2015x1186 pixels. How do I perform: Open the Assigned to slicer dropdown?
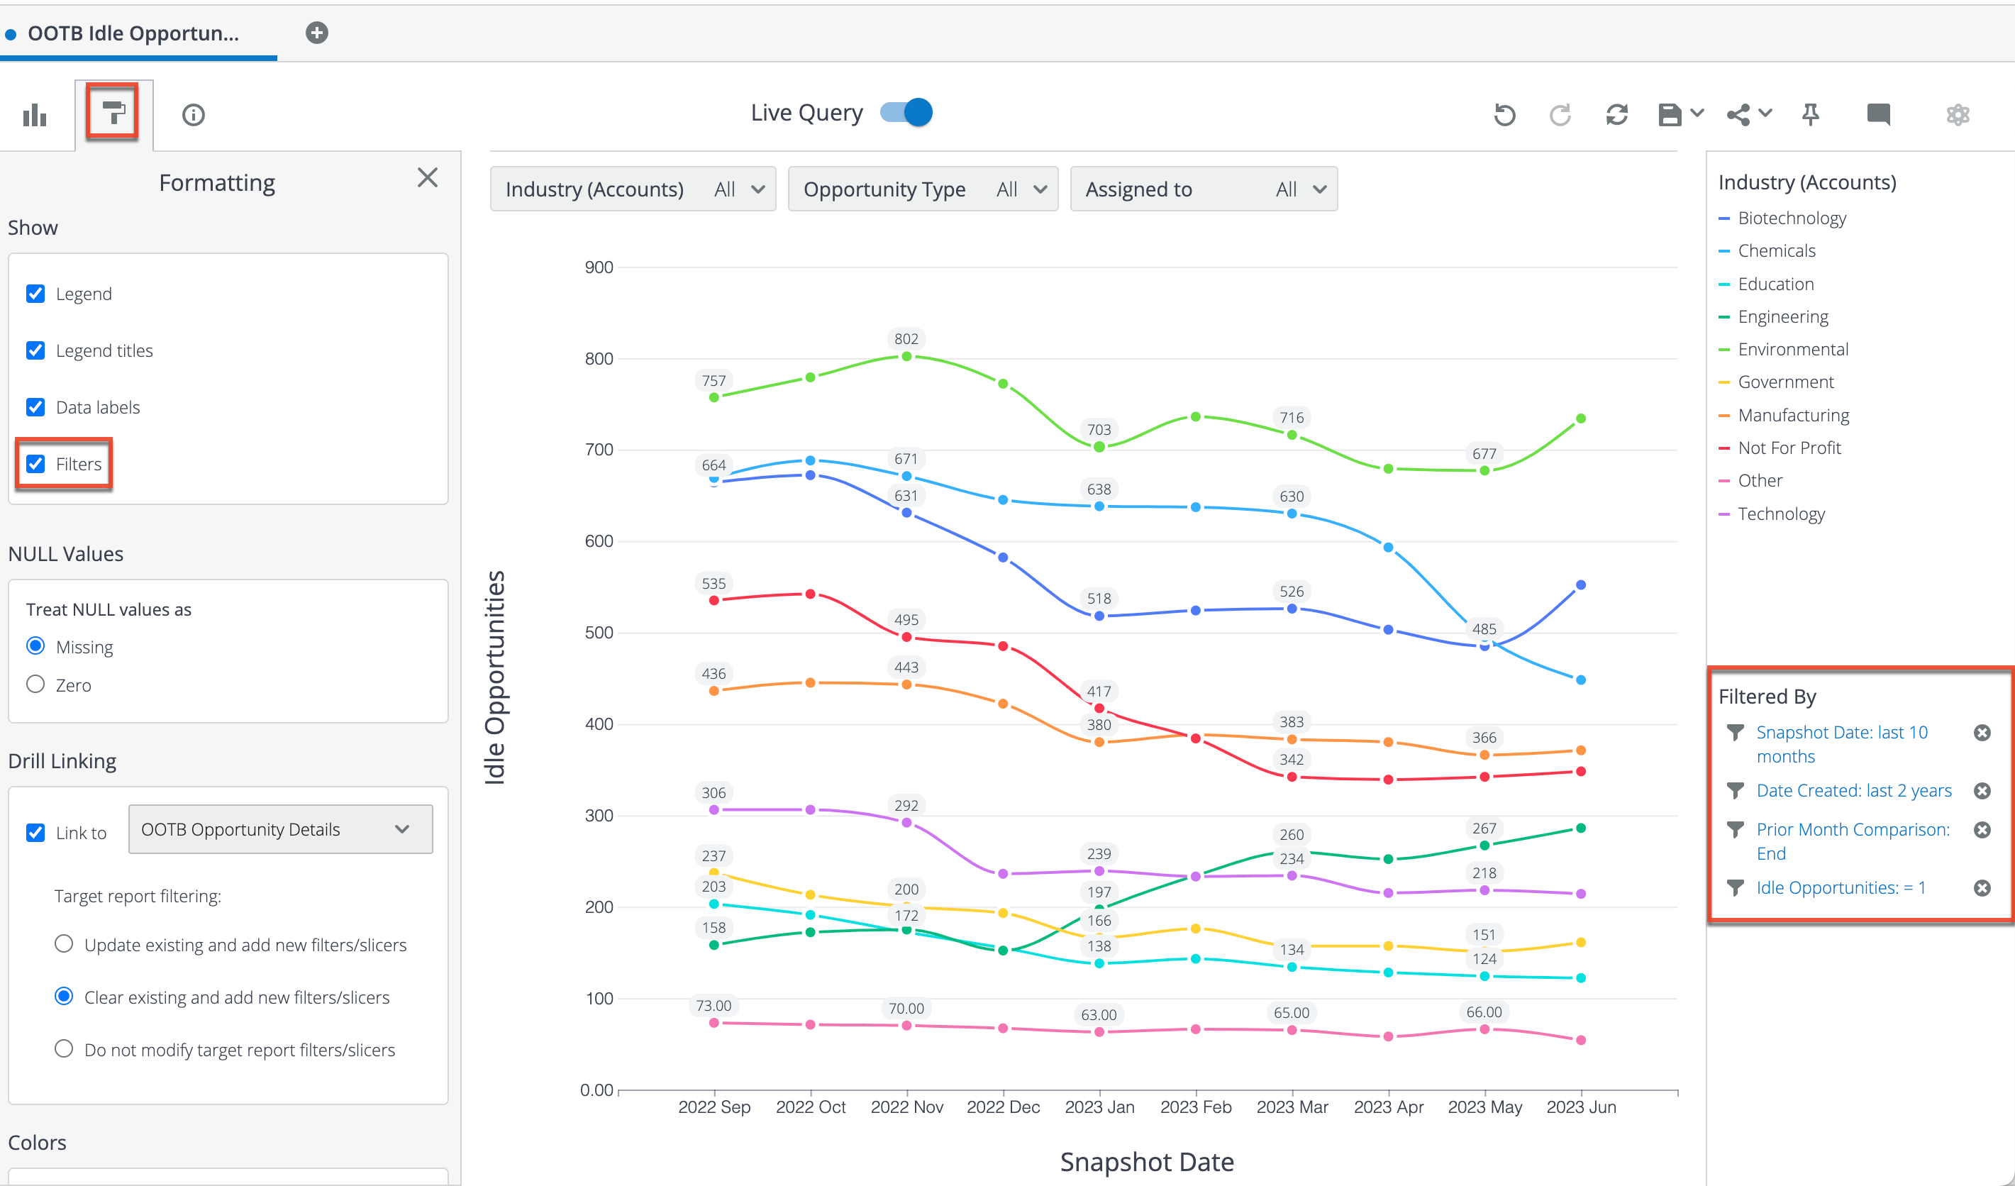(1204, 189)
